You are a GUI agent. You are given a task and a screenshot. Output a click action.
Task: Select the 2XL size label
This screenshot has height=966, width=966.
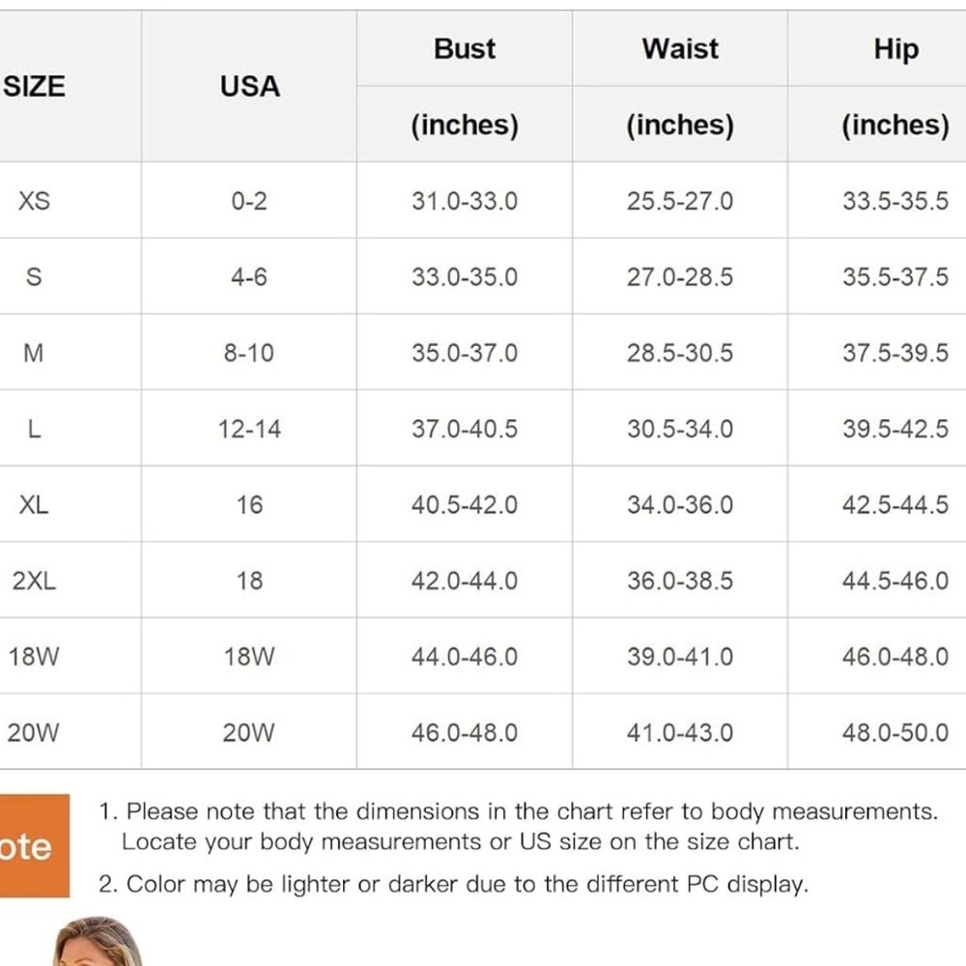point(34,581)
